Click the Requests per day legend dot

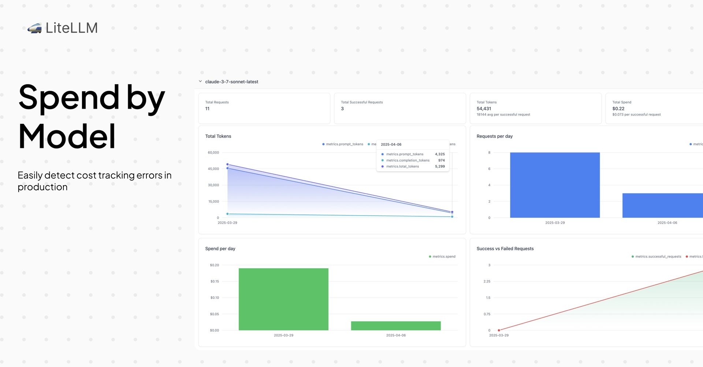click(x=691, y=144)
